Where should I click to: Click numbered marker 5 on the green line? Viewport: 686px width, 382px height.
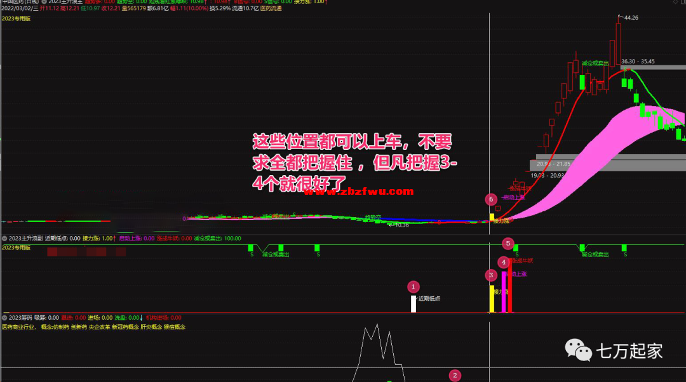pyautogui.click(x=508, y=243)
